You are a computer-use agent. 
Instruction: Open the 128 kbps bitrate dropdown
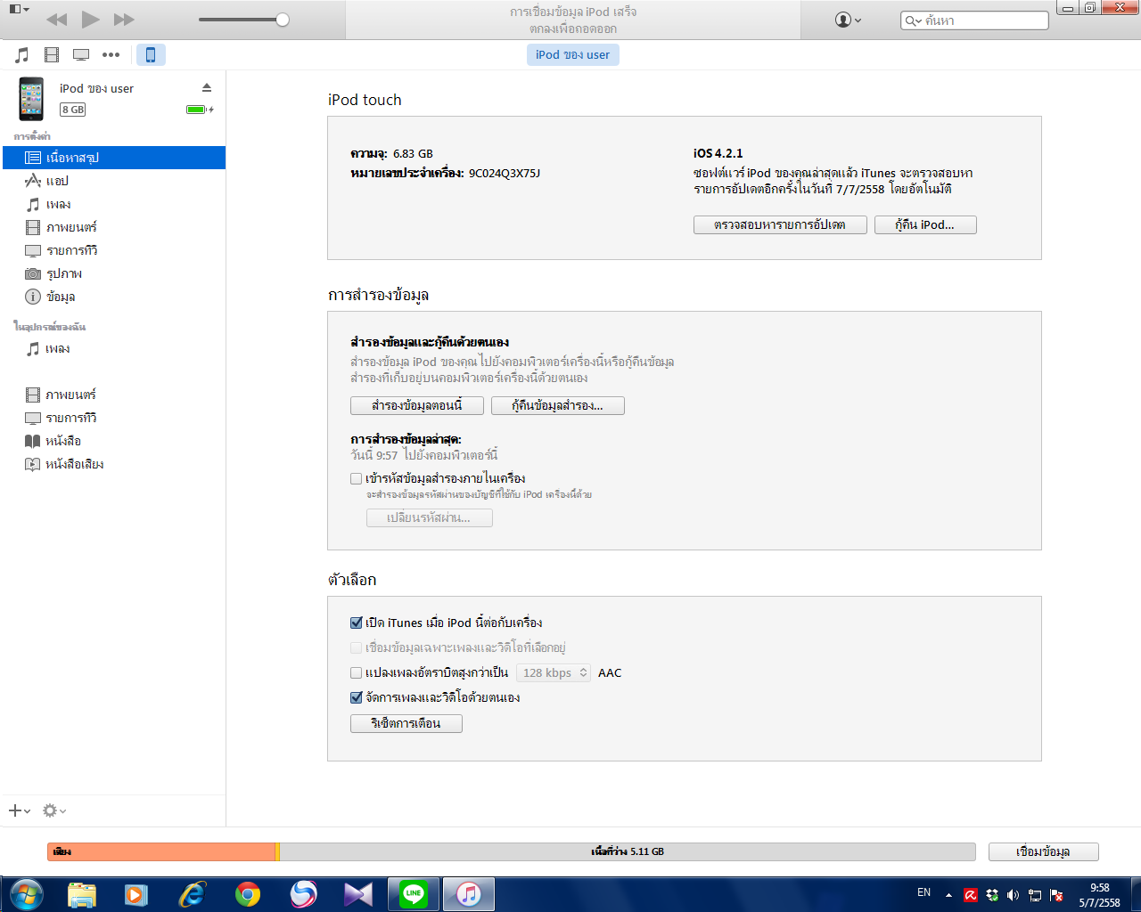tap(554, 673)
